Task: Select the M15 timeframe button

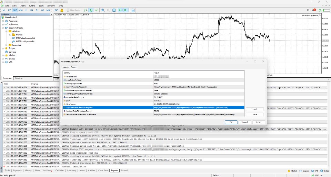Action: (x=15, y=10)
